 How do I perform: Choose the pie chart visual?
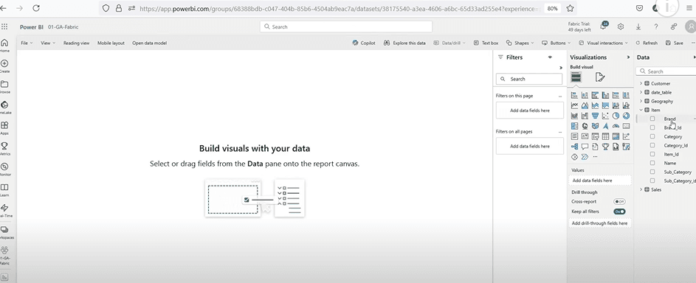[x=616, y=116]
